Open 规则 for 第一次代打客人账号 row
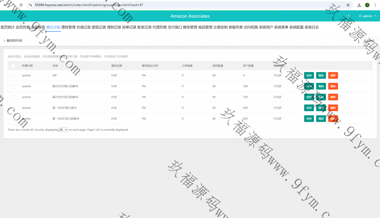The height and width of the screenshot is (218, 380). 309,108
